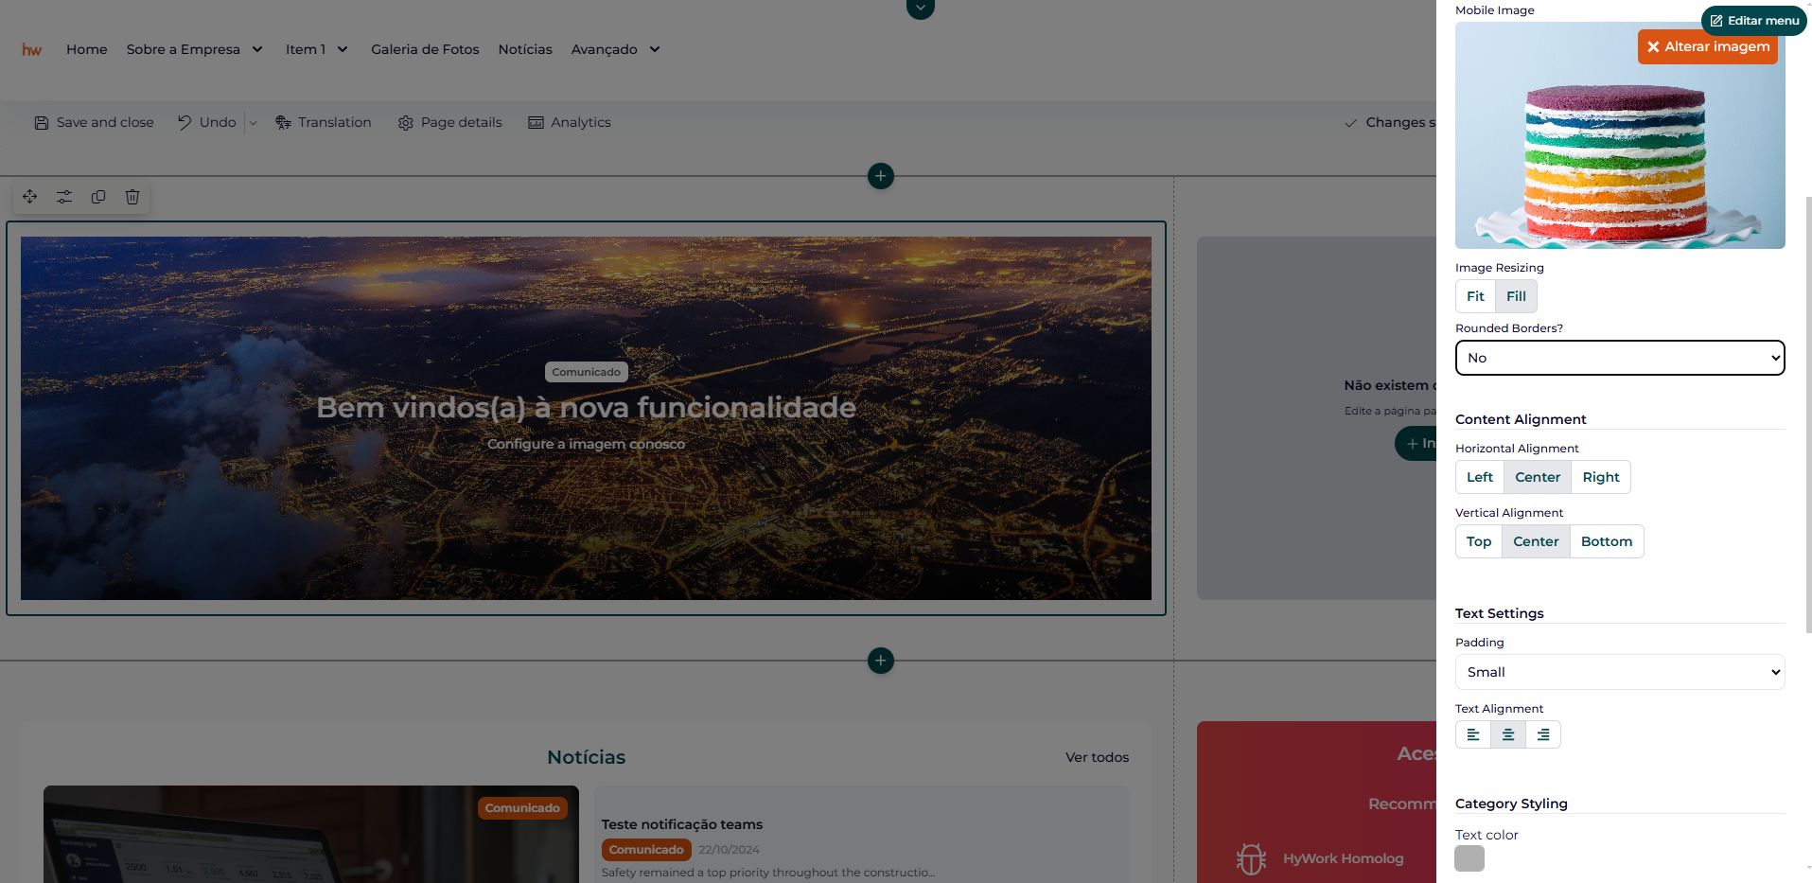
Task: Duplicate the banner section
Action: click(98, 197)
